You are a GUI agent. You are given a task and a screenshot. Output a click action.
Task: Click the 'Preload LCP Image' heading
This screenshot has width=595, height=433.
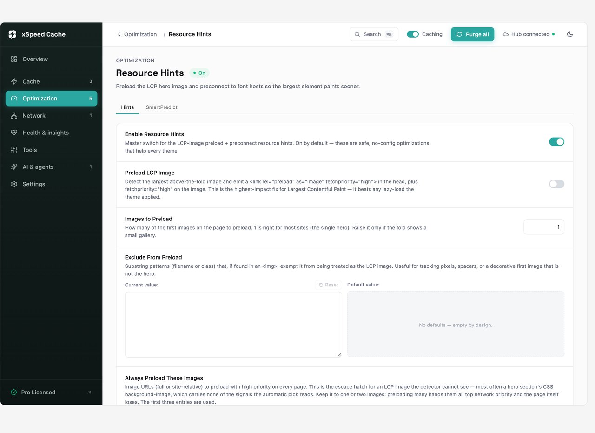[x=150, y=173]
